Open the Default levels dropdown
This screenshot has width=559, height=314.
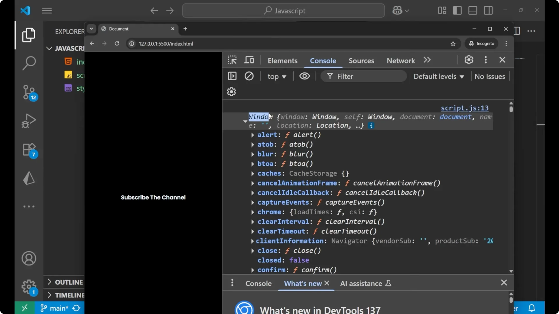coord(438,76)
